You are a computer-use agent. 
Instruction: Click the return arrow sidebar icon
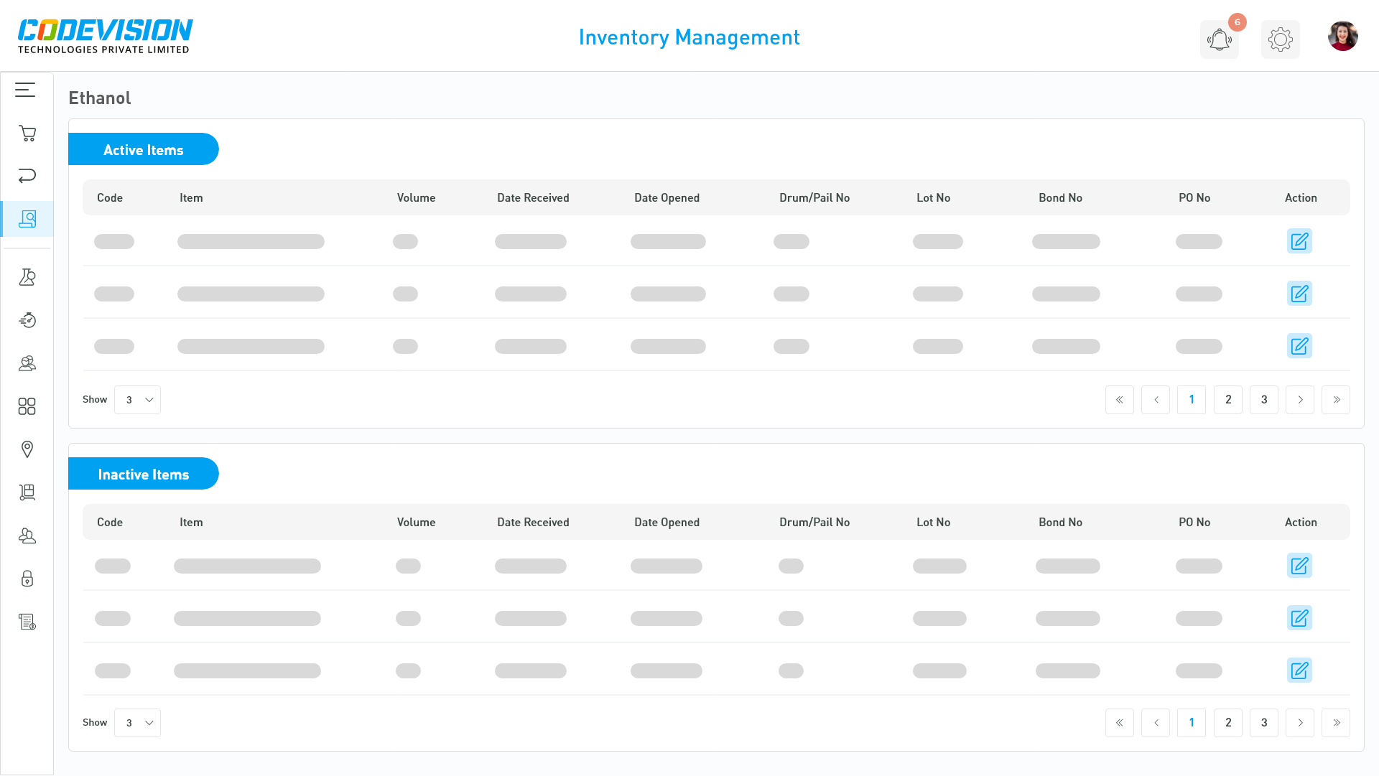click(x=27, y=176)
